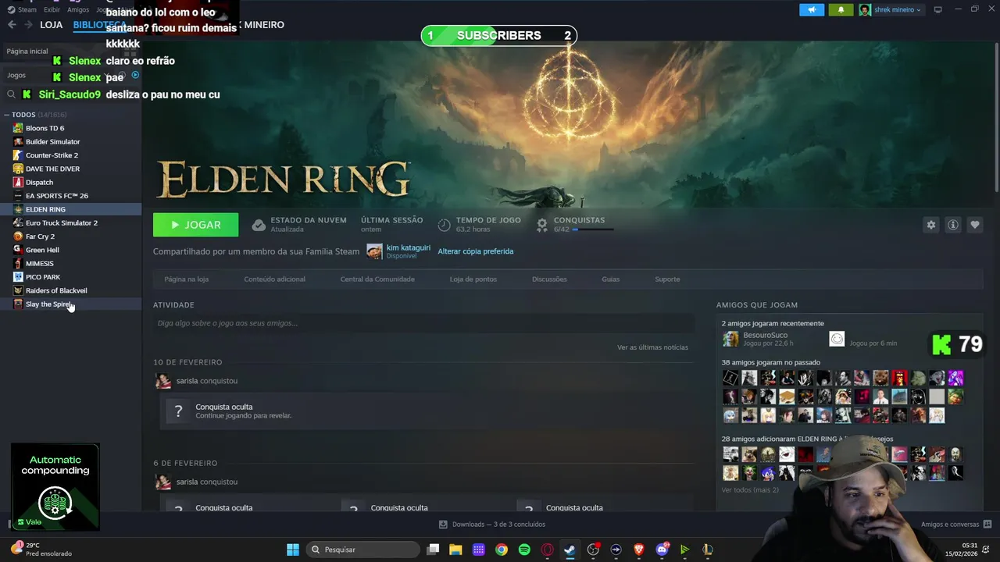The image size is (1000, 562).
Task: Open Brave browser from the taskbar
Action: (x=638, y=550)
